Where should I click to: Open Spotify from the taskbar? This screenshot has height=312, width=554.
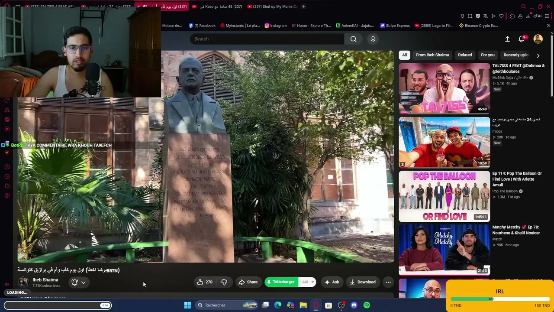coord(367,305)
